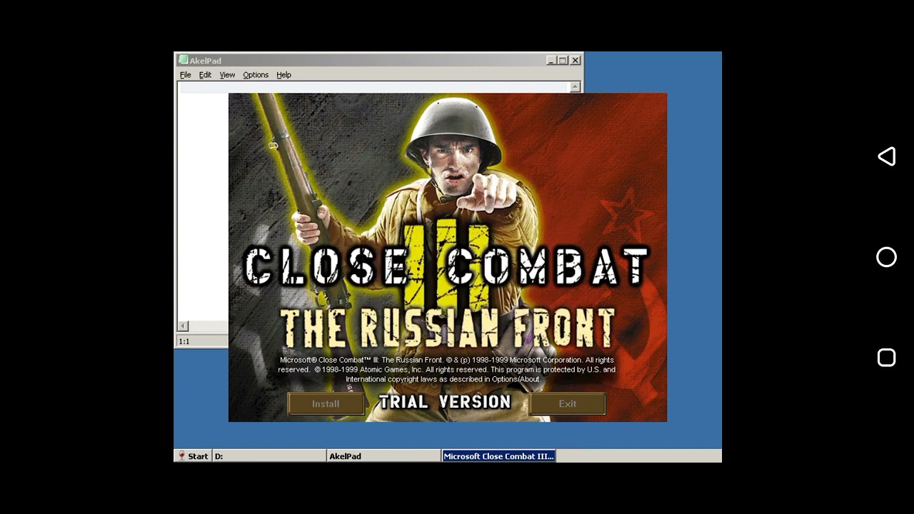
Task: Open the Start menu in the taskbar
Action: 193,456
